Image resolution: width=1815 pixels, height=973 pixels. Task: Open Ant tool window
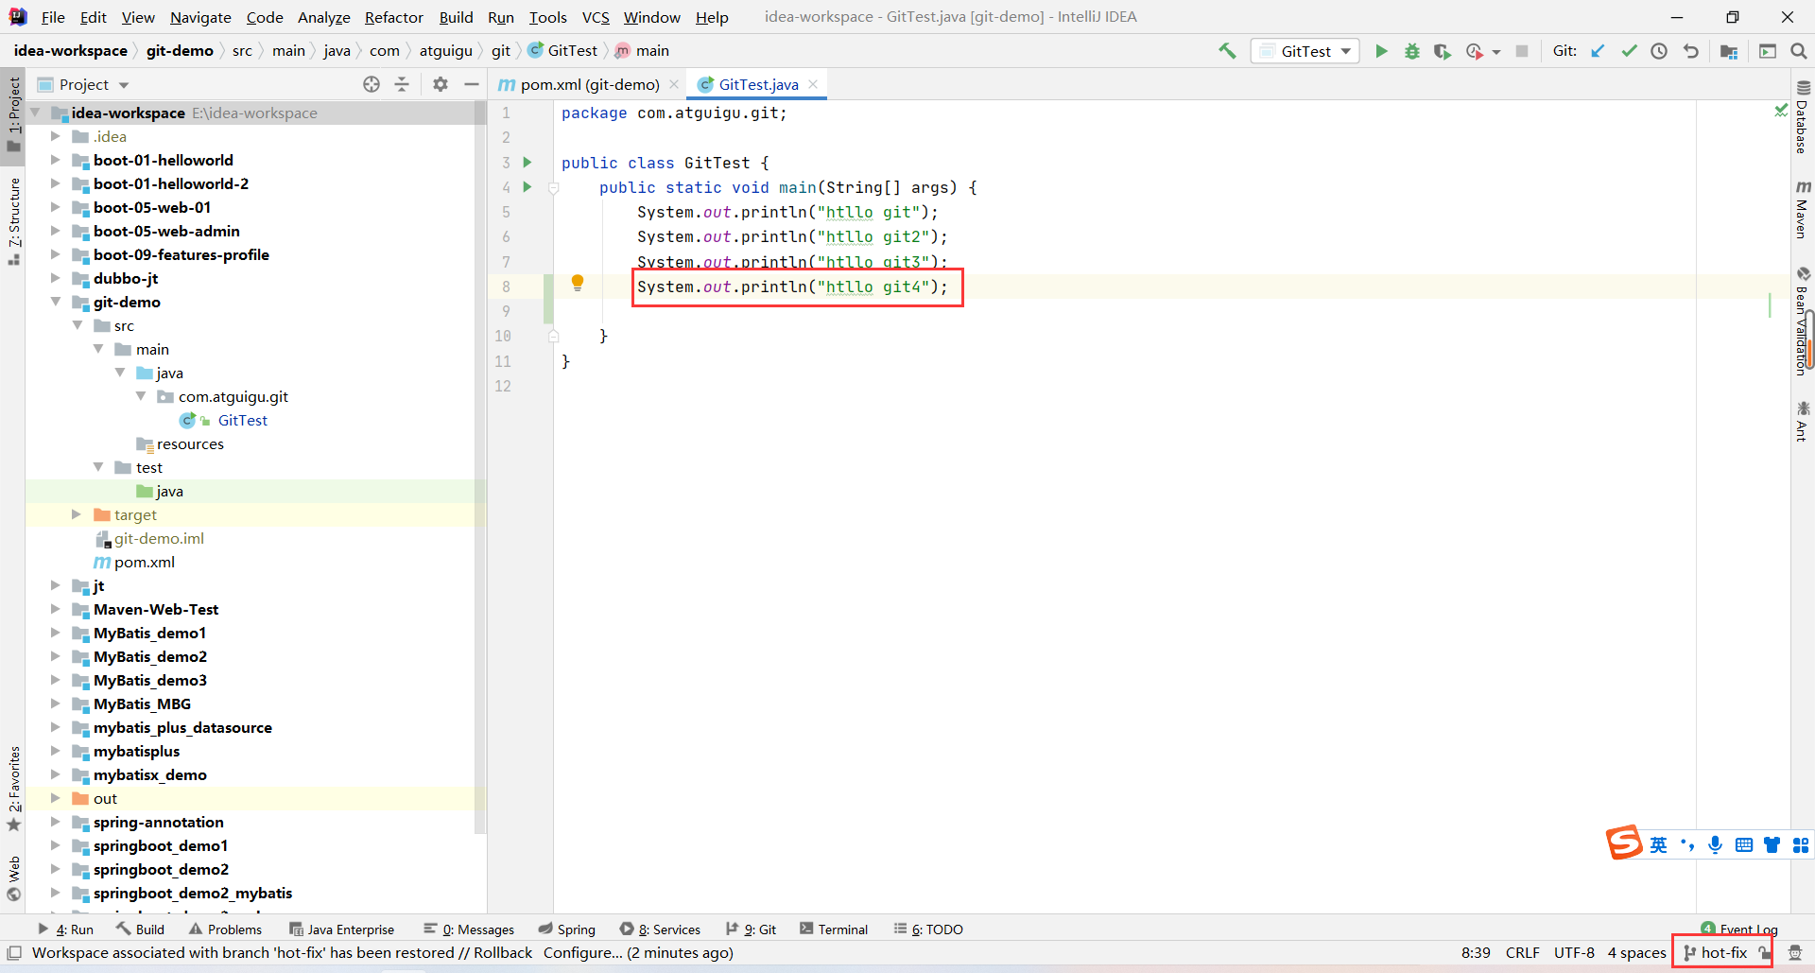pyautogui.click(x=1803, y=421)
